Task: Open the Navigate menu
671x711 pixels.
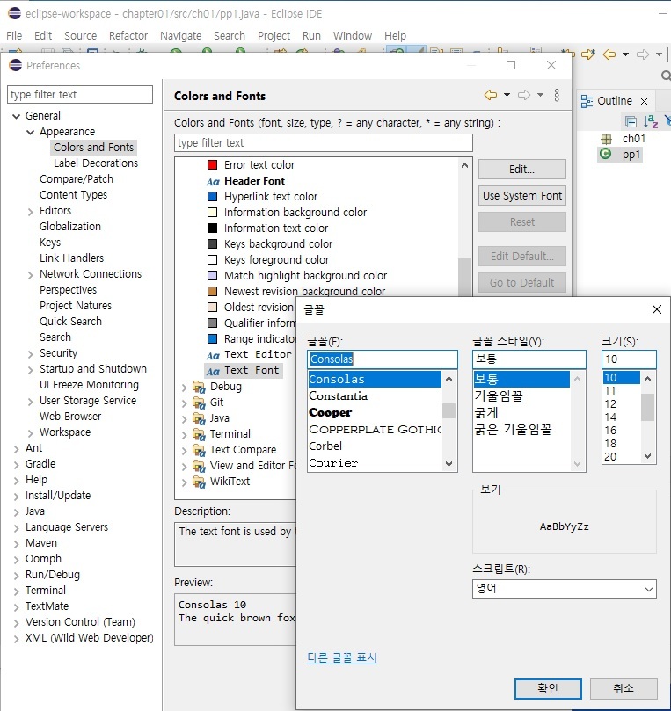Action: [x=180, y=35]
